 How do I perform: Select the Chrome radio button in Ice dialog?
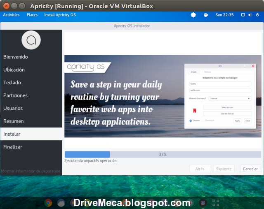click(191, 121)
